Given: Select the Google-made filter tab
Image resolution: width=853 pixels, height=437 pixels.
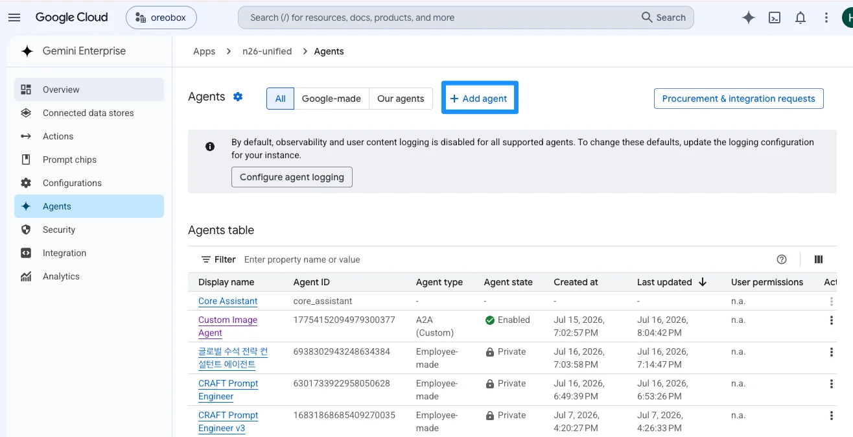Looking at the screenshot, I should (331, 99).
